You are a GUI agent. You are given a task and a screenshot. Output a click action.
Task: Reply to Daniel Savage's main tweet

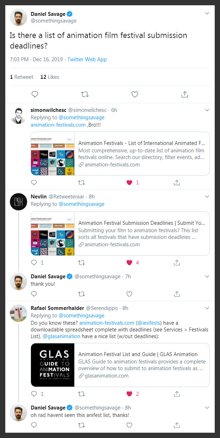34,94
